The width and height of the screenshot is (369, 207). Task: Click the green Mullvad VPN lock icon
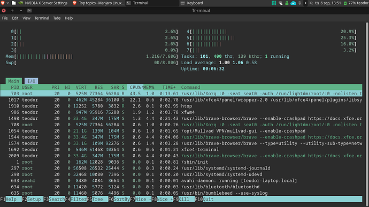click(x=287, y=3)
